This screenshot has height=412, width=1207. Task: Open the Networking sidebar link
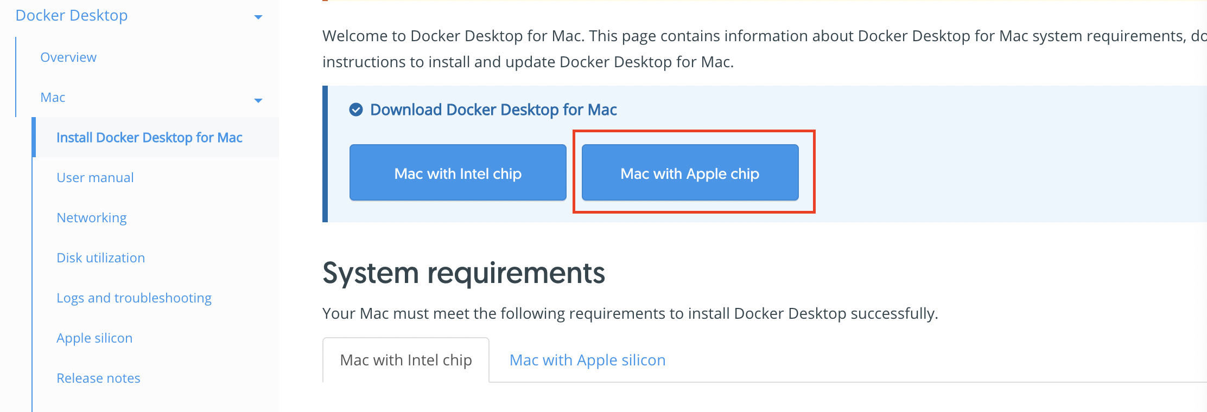click(x=92, y=218)
